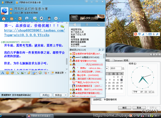Click the person icon on Sogou input bar
The width and height of the screenshot is (161, 118).
click(x=154, y=34)
